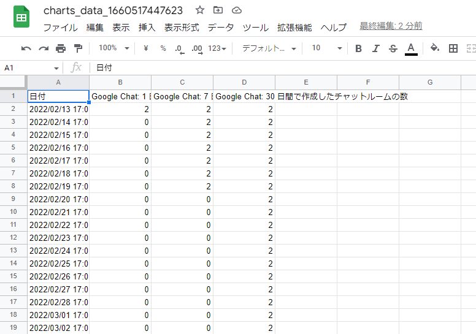Image resolution: width=476 pixels, height=334 pixels.
Task: Click the select-all corner box
Action: [13, 82]
